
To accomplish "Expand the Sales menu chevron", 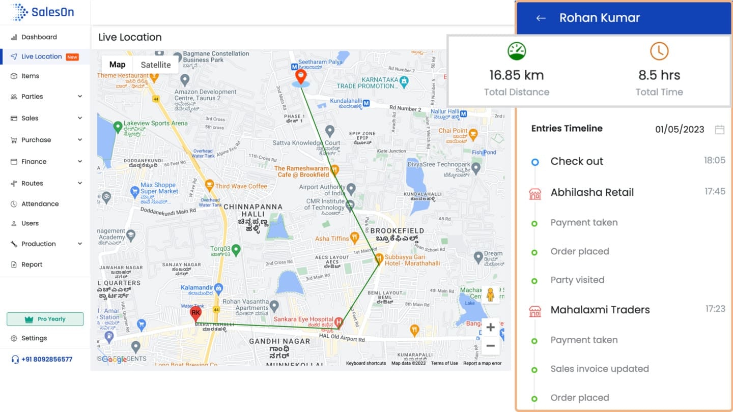I will [80, 118].
